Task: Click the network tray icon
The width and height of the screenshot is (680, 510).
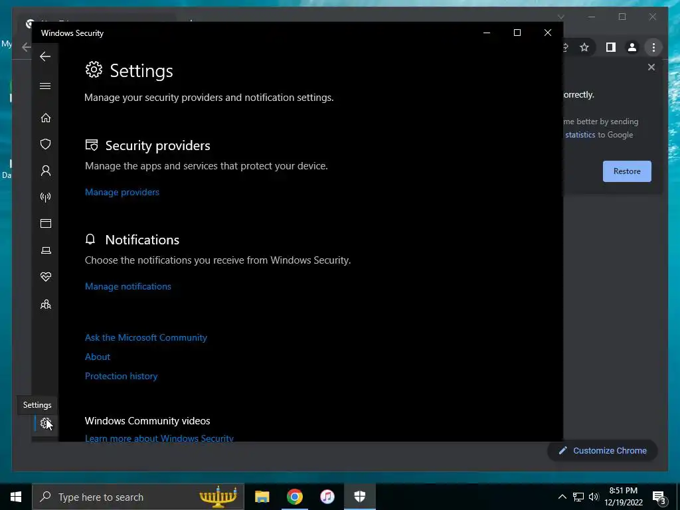Action: pos(578,497)
